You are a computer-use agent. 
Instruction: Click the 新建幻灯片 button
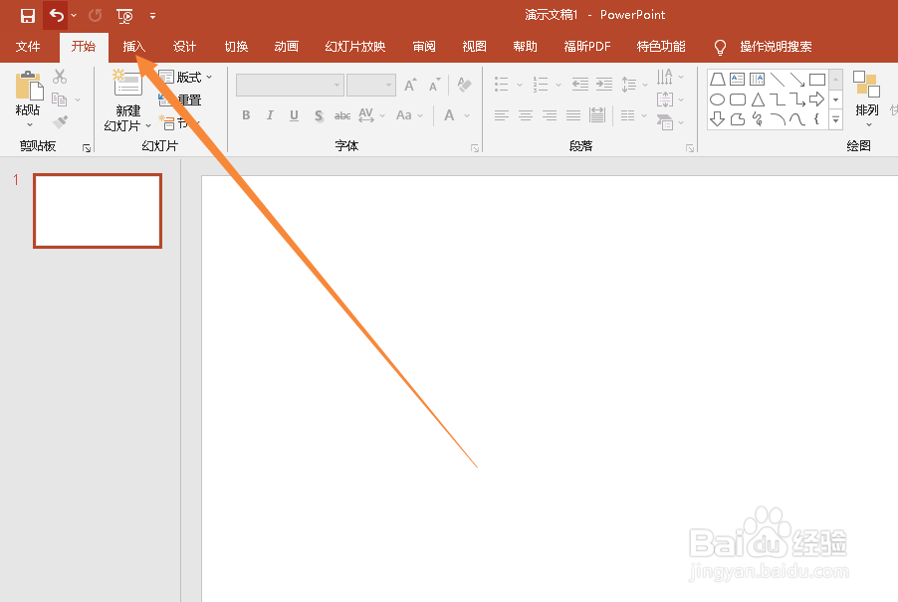point(127,100)
